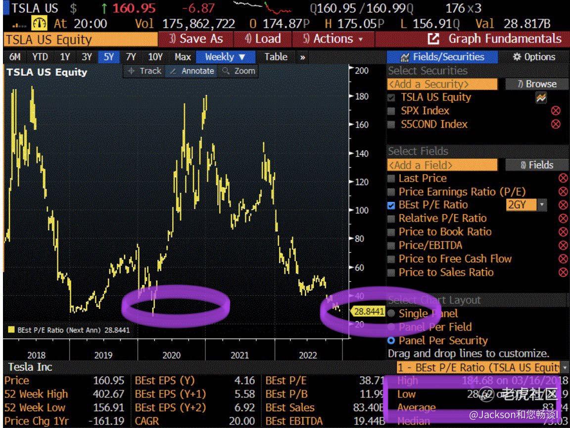Click the line-style icon next to TSLA US Equity
Image resolution: width=570 pixels, height=428 pixels.
point(541,97)
